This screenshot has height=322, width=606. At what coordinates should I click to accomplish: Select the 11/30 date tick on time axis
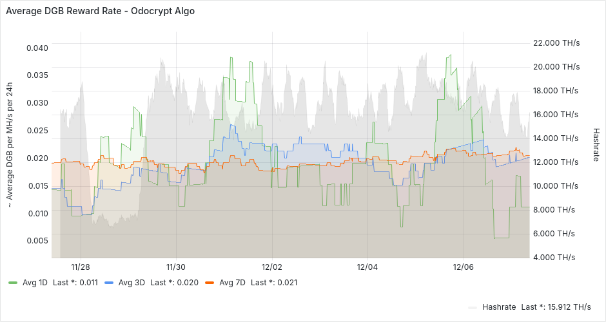[x=176, y=267]
